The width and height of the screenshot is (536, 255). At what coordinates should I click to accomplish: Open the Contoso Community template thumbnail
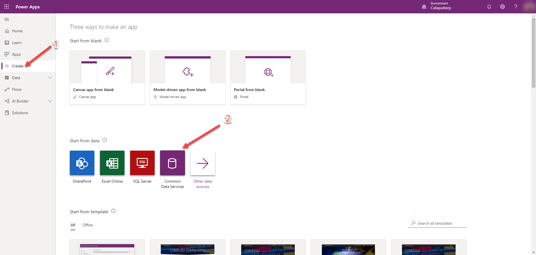(x=188, y=249)
